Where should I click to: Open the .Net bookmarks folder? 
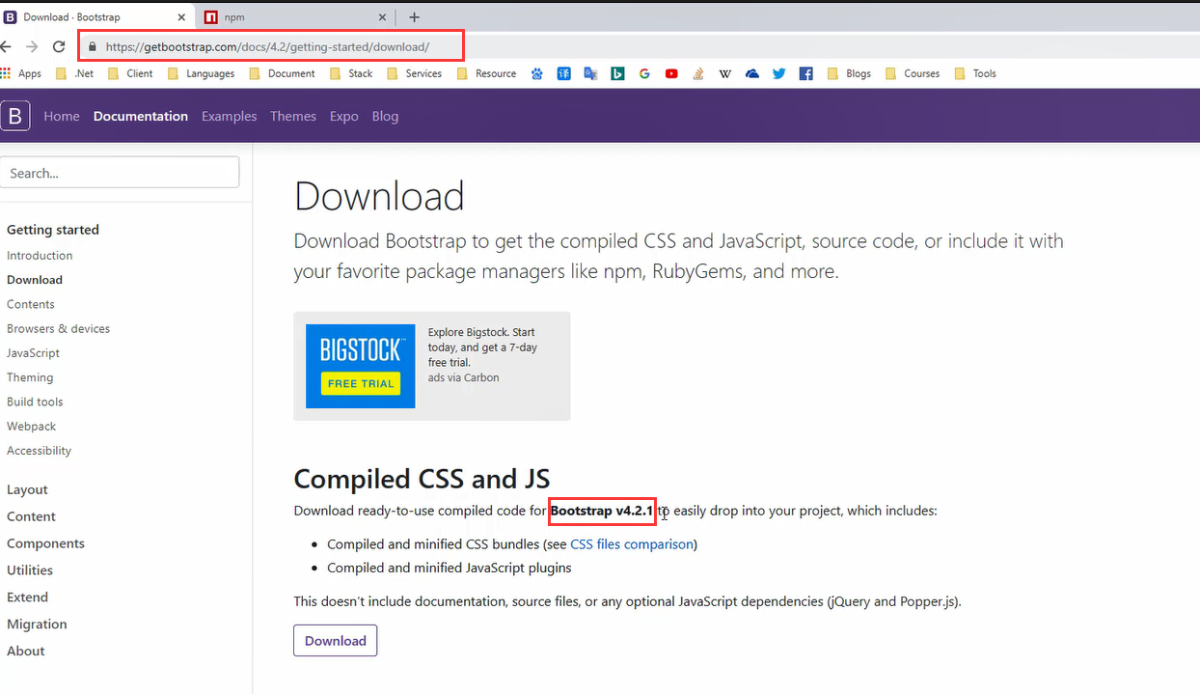pyautogui.click(x=75, y=73)
